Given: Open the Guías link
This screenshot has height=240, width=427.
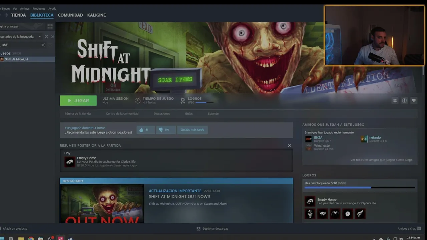Looking at the screenshot, I should [x=189, y=114].
